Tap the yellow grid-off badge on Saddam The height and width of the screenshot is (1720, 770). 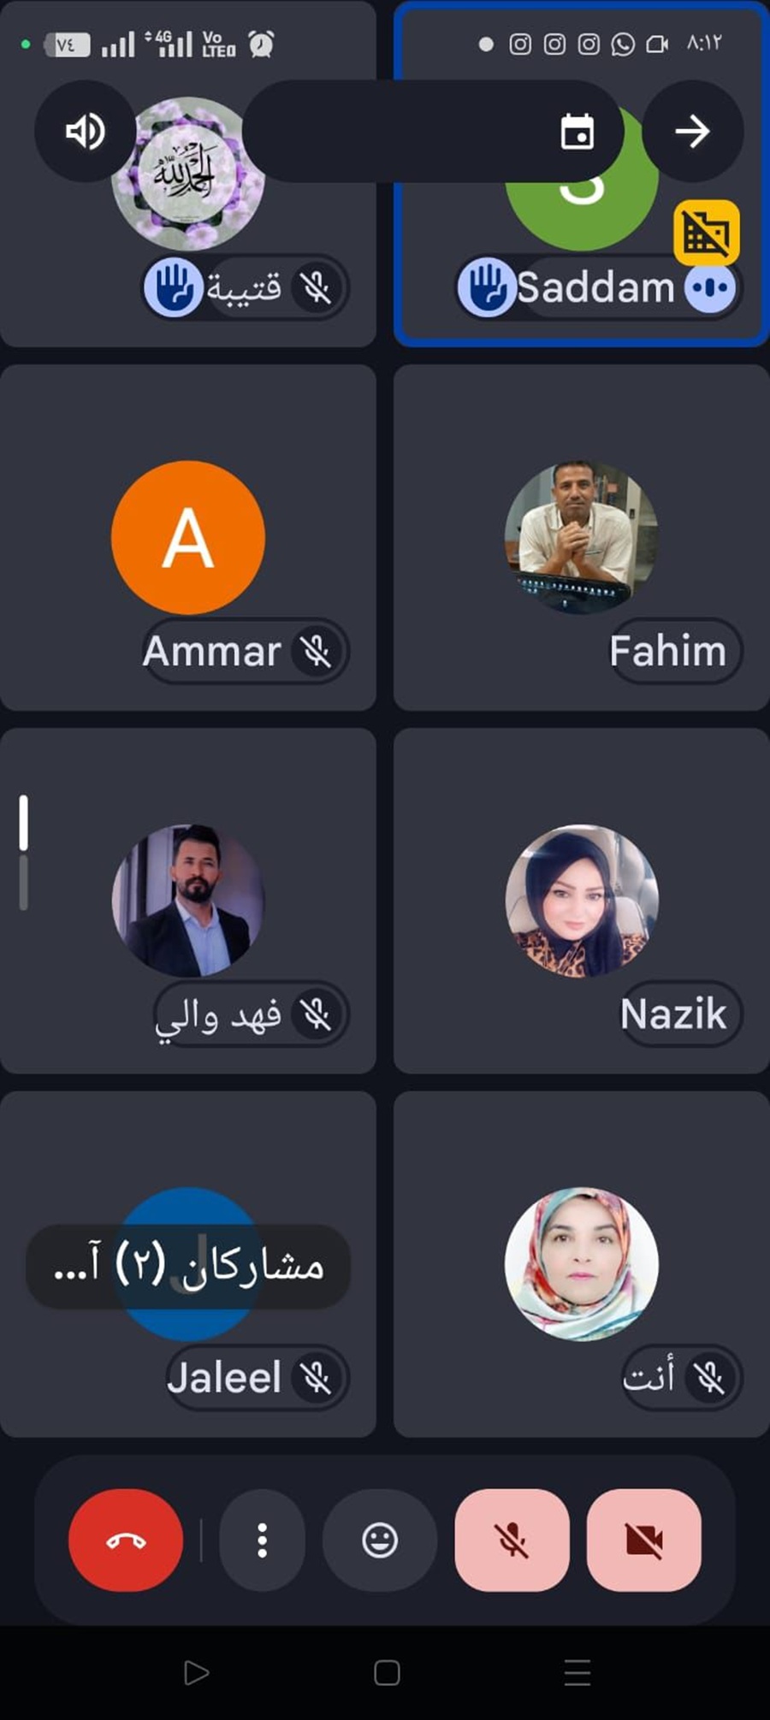pos(707,233)
